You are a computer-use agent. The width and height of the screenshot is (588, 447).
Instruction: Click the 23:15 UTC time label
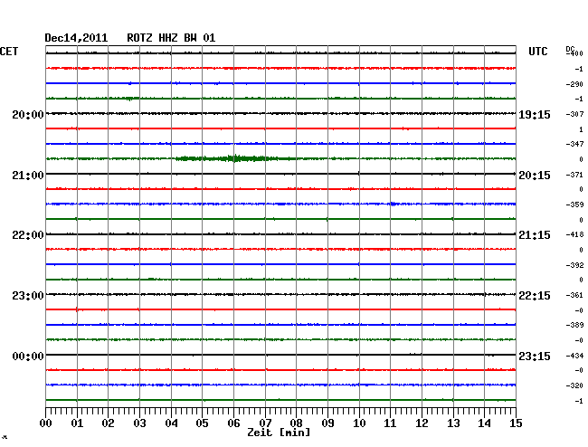pos(535,356)
